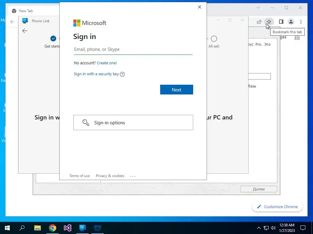Click the Далее button in installer

[x=259, y=189]
